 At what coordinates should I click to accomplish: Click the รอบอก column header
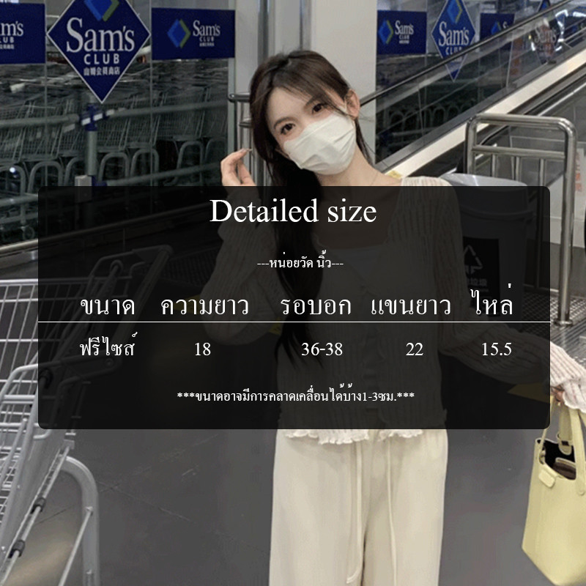click(x=316, y=306)
